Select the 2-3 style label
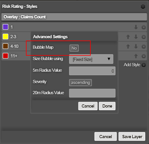Image resolution: width=149 pixels, height=144 pixels. pos(13,37)
